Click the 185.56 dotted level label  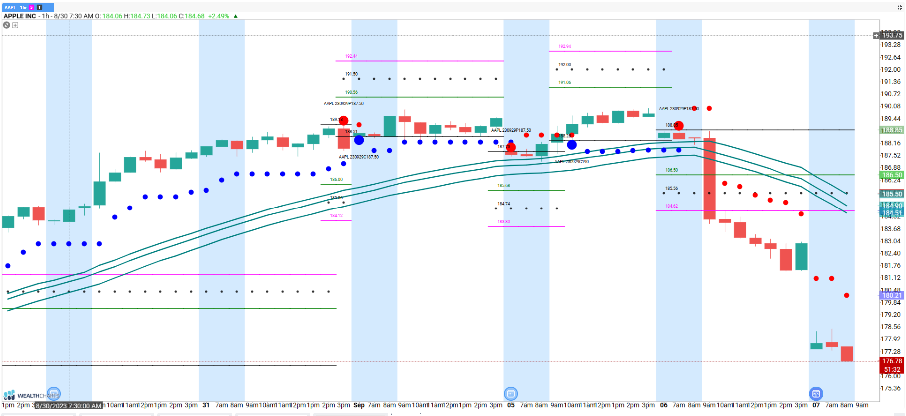[672, 188]
